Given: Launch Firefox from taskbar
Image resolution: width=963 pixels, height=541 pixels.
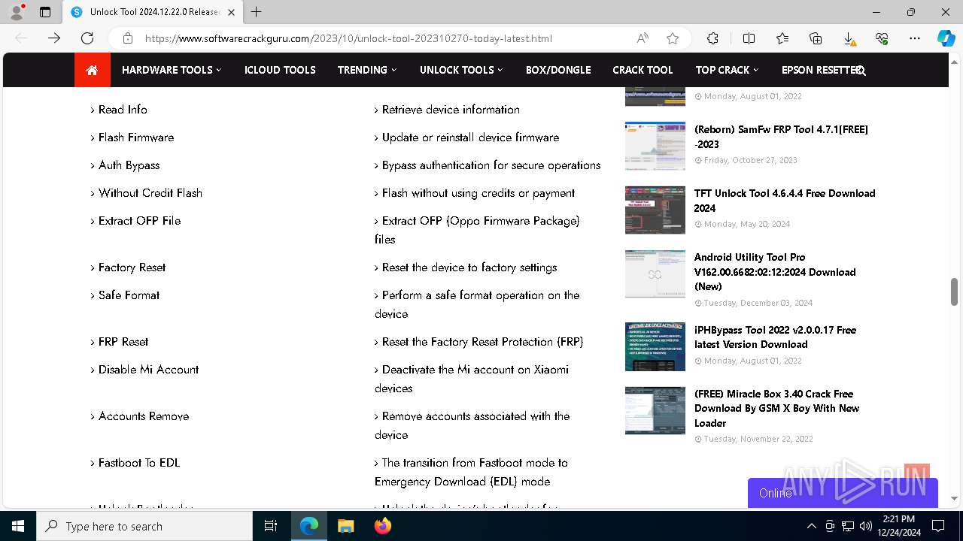Looking at the screenshot, I should pyautogui.click(x=382, y=526).
